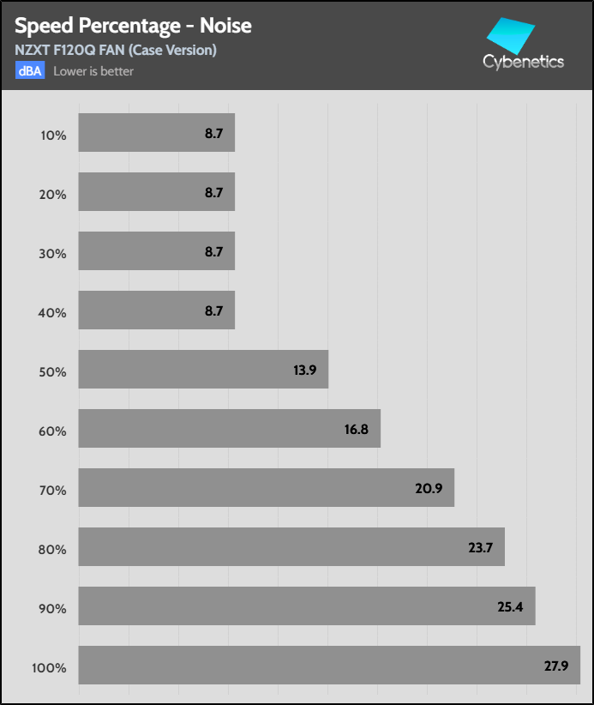
Task: Click the 20.9 value label
Action: (x=428, y=488)
